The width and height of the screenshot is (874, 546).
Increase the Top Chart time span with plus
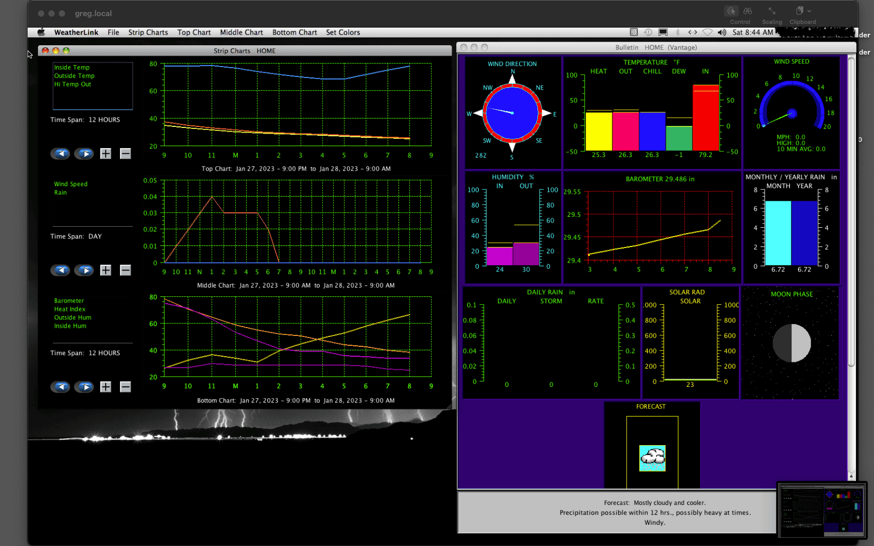click(106, 153)
